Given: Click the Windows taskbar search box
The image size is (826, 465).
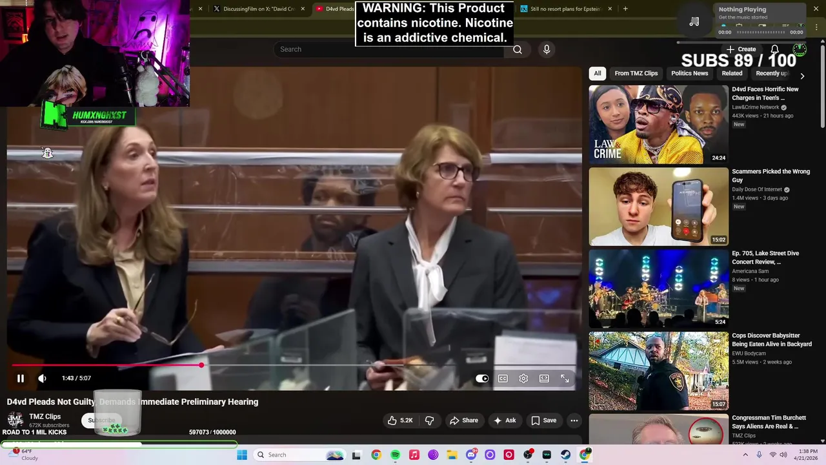Looking at the screenshot, I should pyautogui.click(x=299, y=455).
